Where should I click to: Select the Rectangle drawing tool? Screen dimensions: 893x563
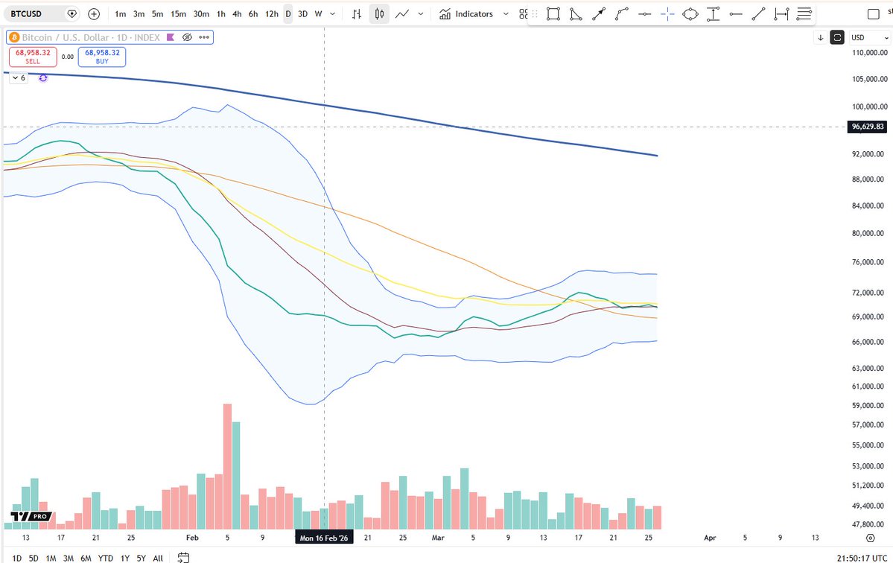coord(553,14)
